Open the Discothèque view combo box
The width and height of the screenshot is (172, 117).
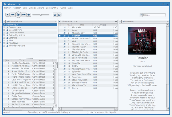click(31, 21)
